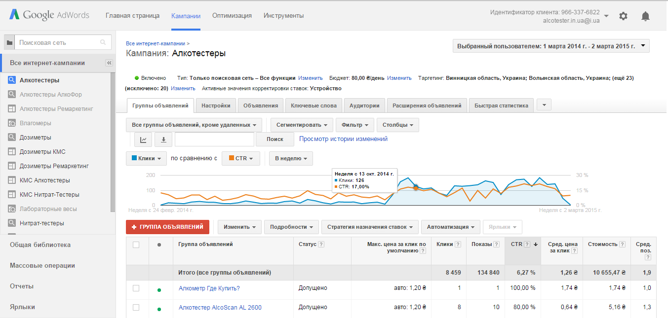Click the help icon next to Клики column
The image size is (668, 318).
click(x=458, y=245)
